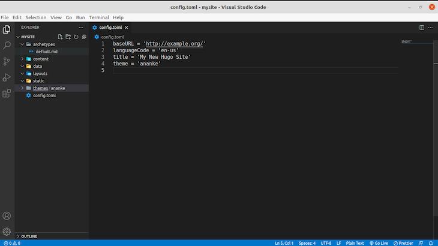This screenshot has height=246, width=438.
Task: Refresh the Explorer file tree
Action: click(x=76, y=37)
